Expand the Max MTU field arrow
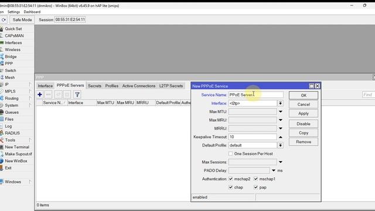This screenshot has height=211, width=375. point(281,111)
